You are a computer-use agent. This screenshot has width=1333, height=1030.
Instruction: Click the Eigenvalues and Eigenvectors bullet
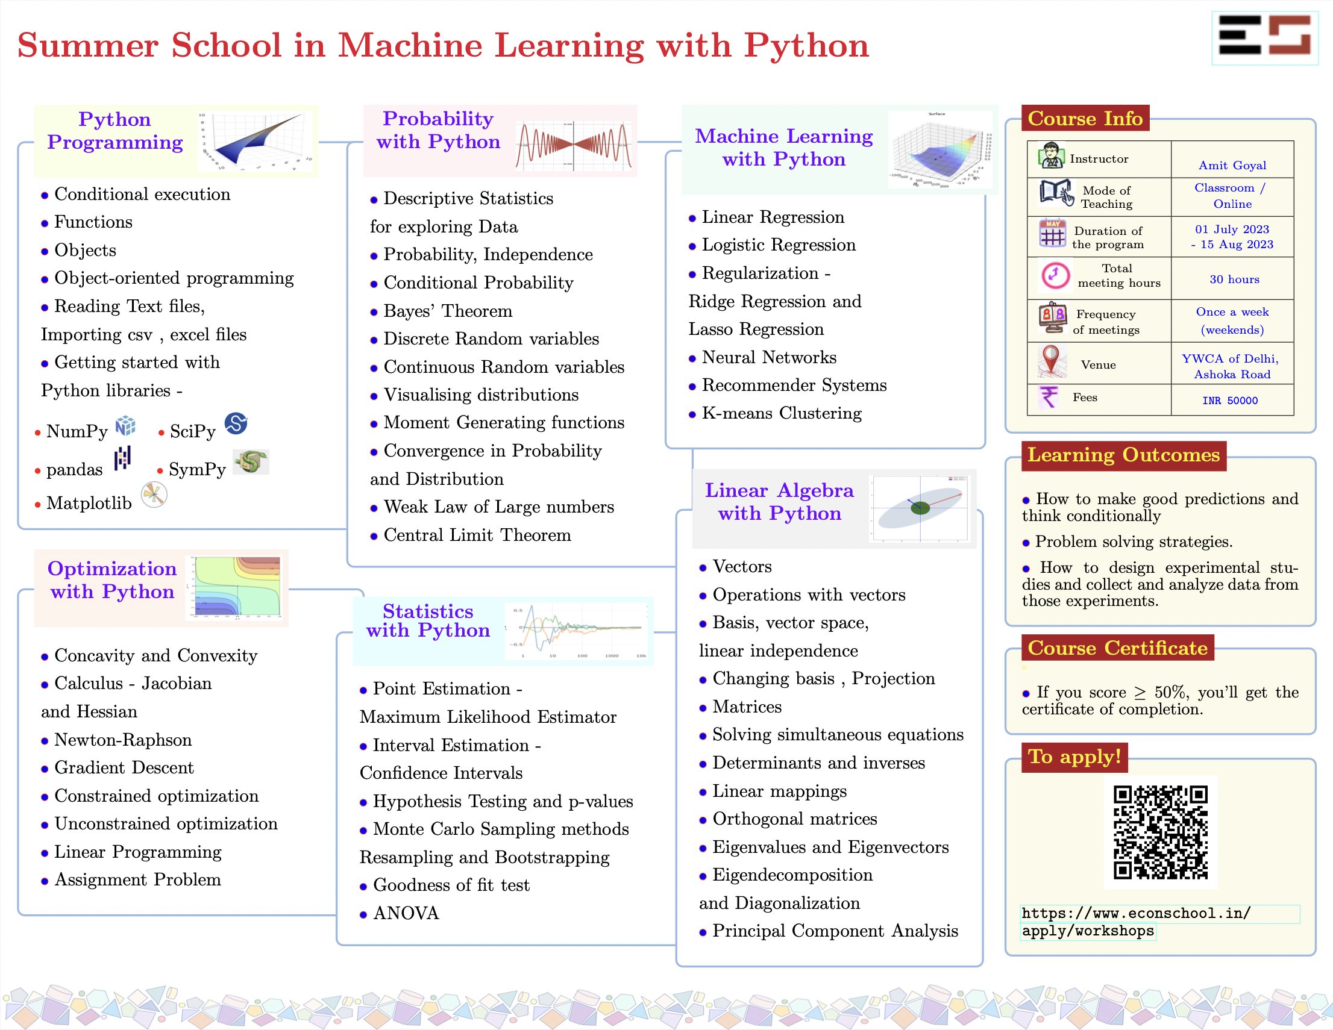824,847
